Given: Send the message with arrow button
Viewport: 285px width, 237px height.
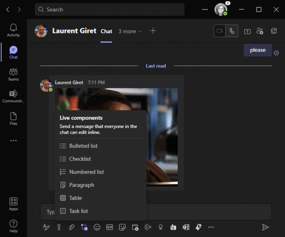Looking at the screenshot, I should (x=265, y=227).
